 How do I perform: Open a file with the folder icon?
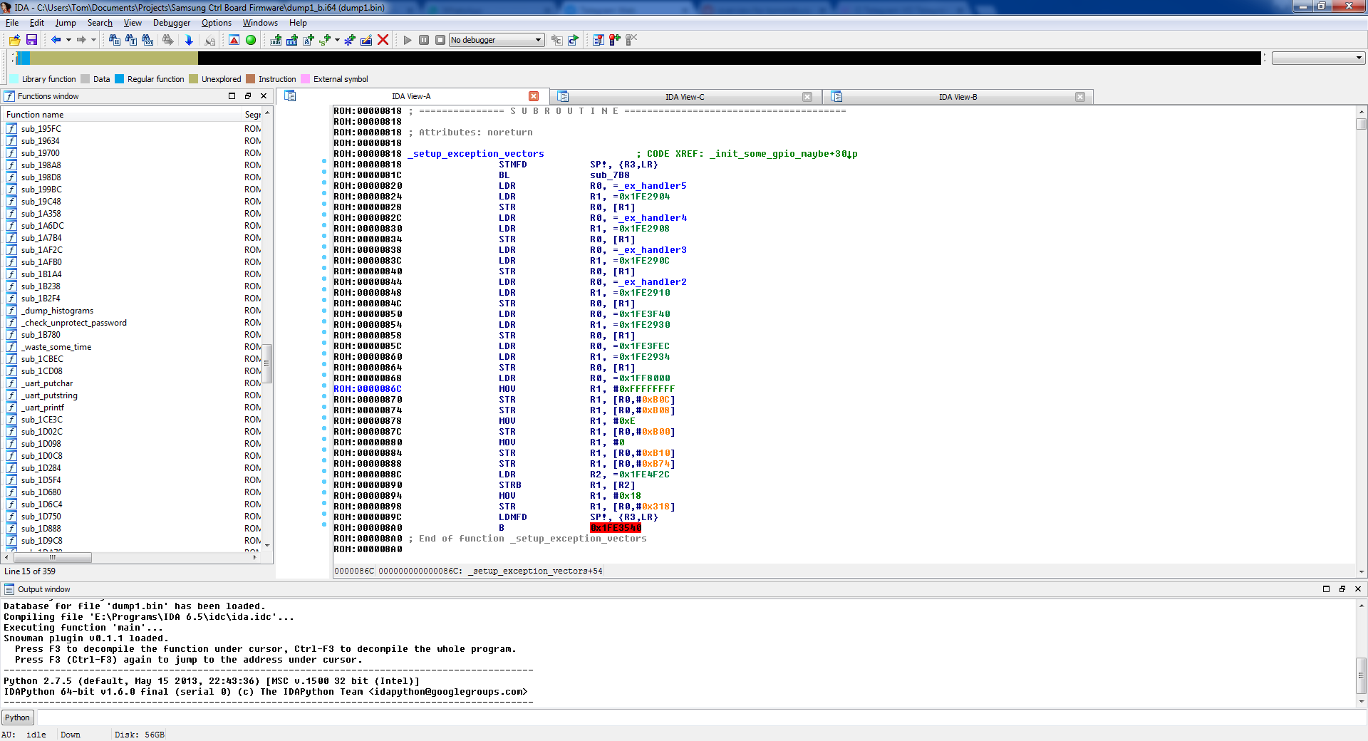14,40
